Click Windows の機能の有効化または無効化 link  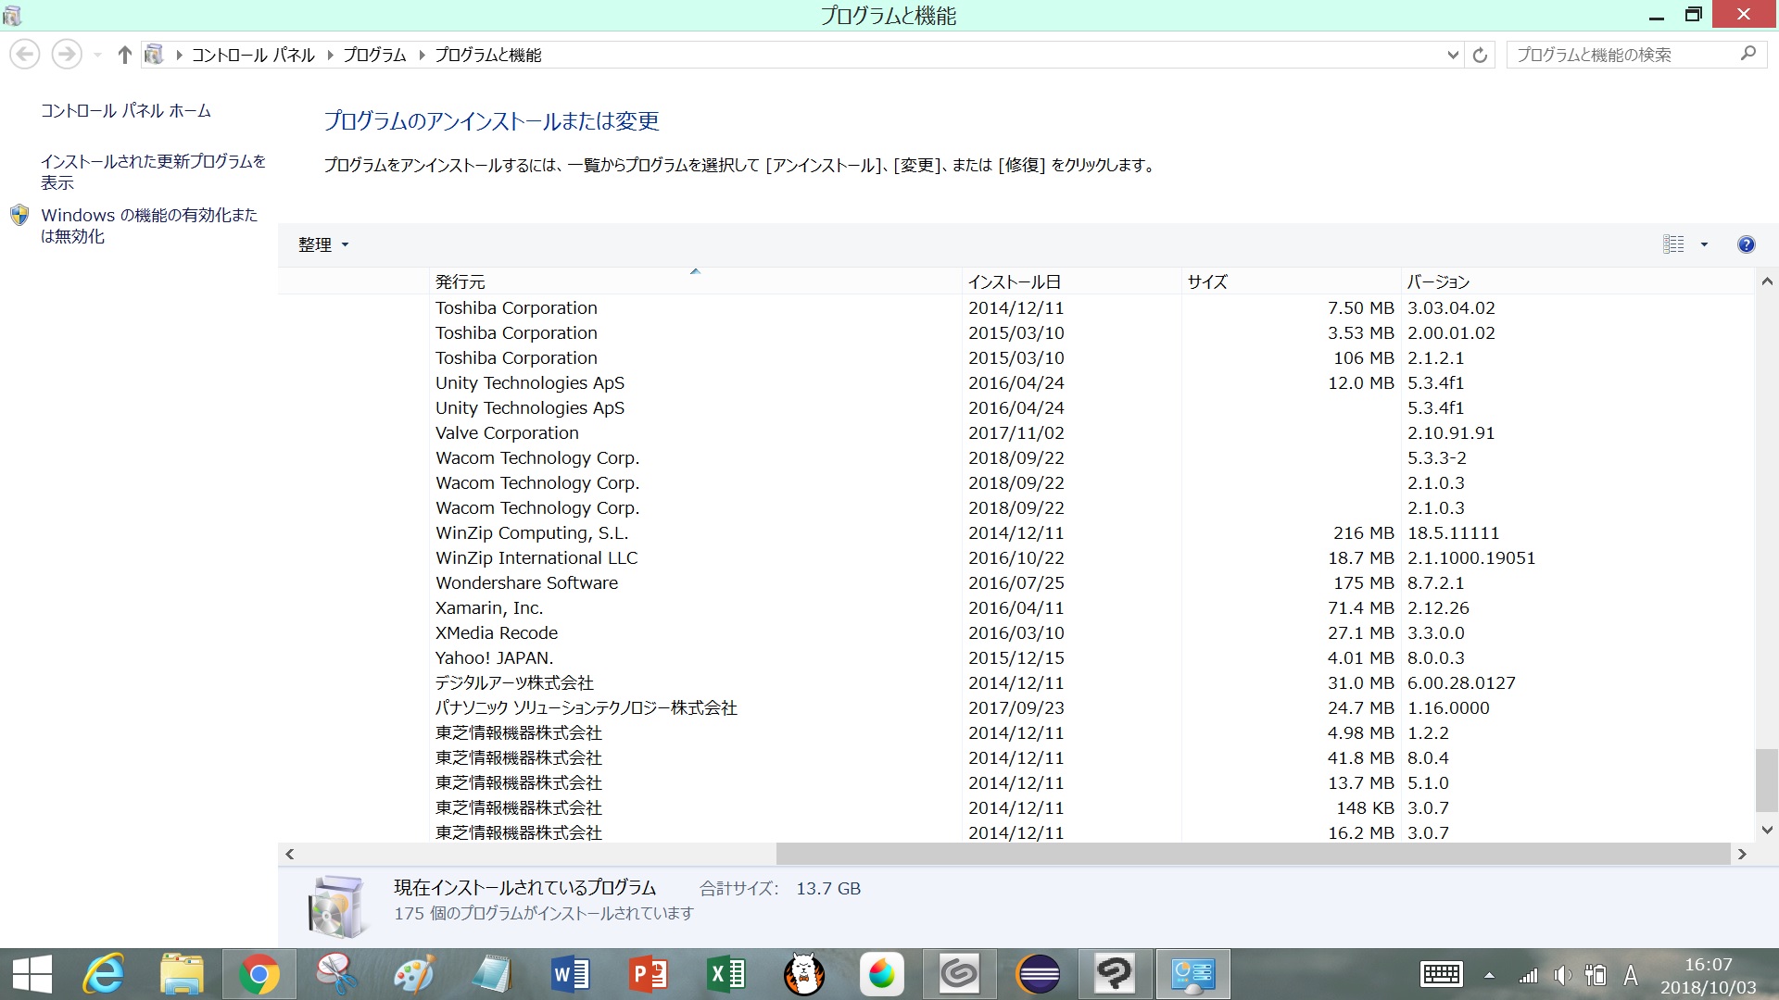[149, 225]
